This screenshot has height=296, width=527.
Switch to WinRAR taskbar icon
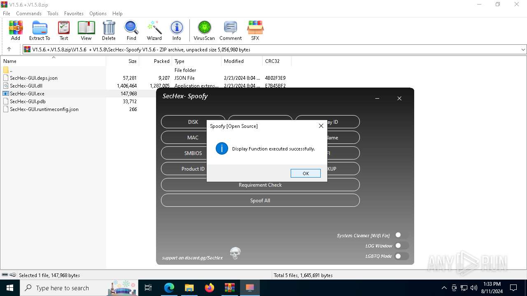click(230, 288)
